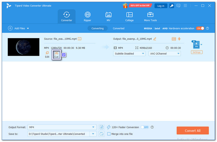The width and height of the screenshot is (217, 142).
Task: Open the MV tab
Action: coord(108,17)
